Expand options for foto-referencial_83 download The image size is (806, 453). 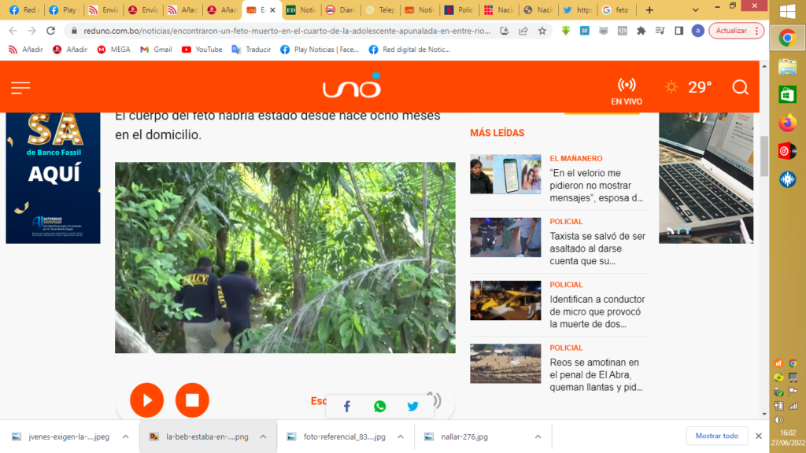tap(400, 436)
